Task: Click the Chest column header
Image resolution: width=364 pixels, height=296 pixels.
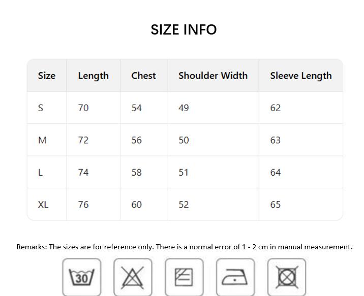Action: (143, 76)
